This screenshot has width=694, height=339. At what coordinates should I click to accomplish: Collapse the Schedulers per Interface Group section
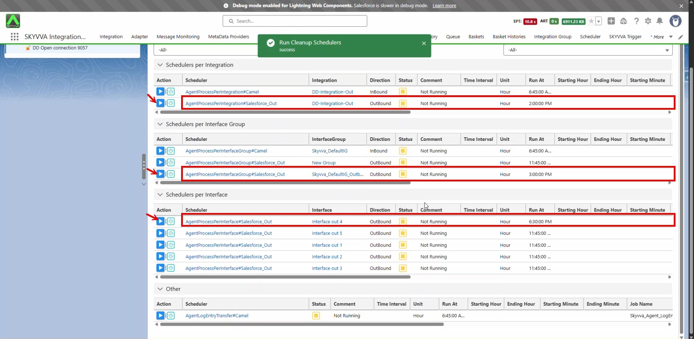tap(160, 124)
